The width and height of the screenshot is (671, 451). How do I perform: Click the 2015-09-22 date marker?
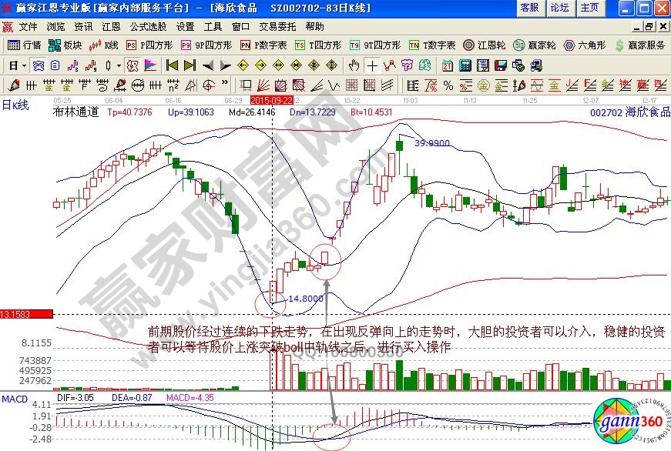(x=272, y=101)
